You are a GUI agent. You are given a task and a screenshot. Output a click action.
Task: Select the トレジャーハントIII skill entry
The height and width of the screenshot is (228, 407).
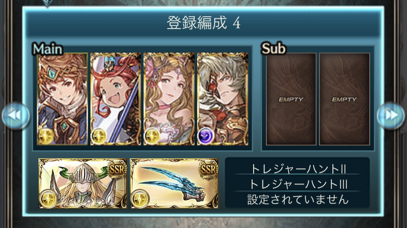(x=297, y=184)
